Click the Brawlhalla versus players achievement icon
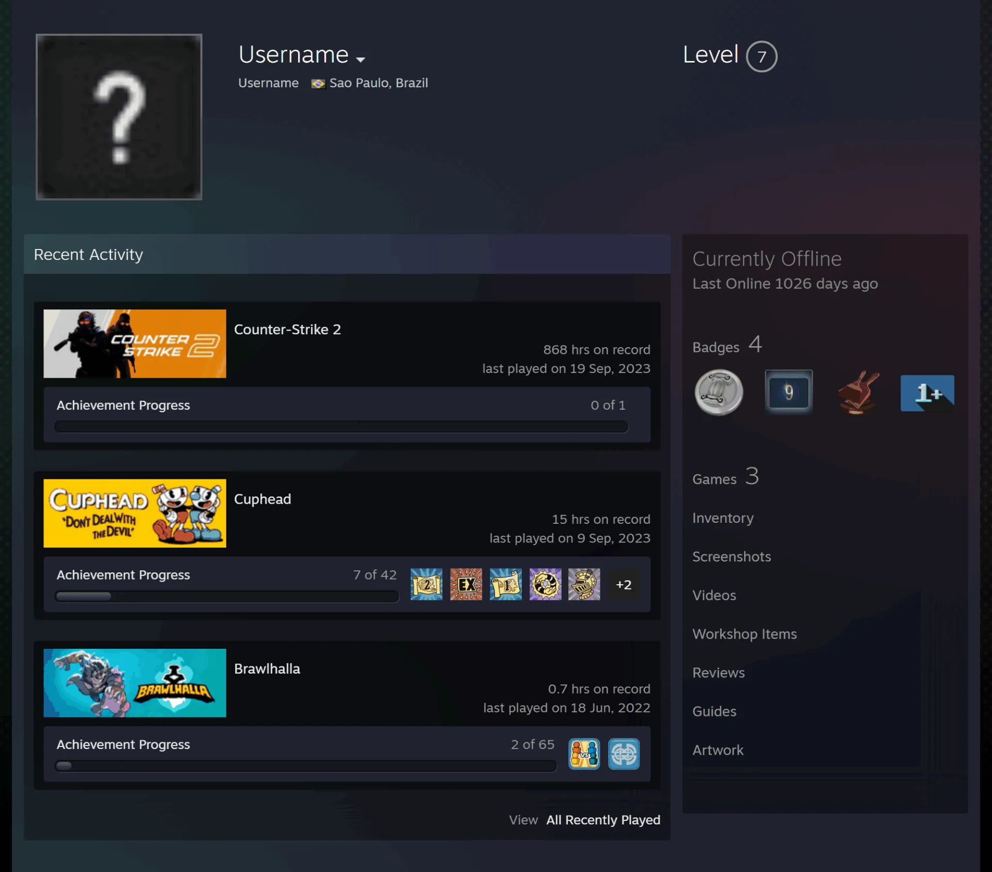The image size is (992, 872). point(584,754)
